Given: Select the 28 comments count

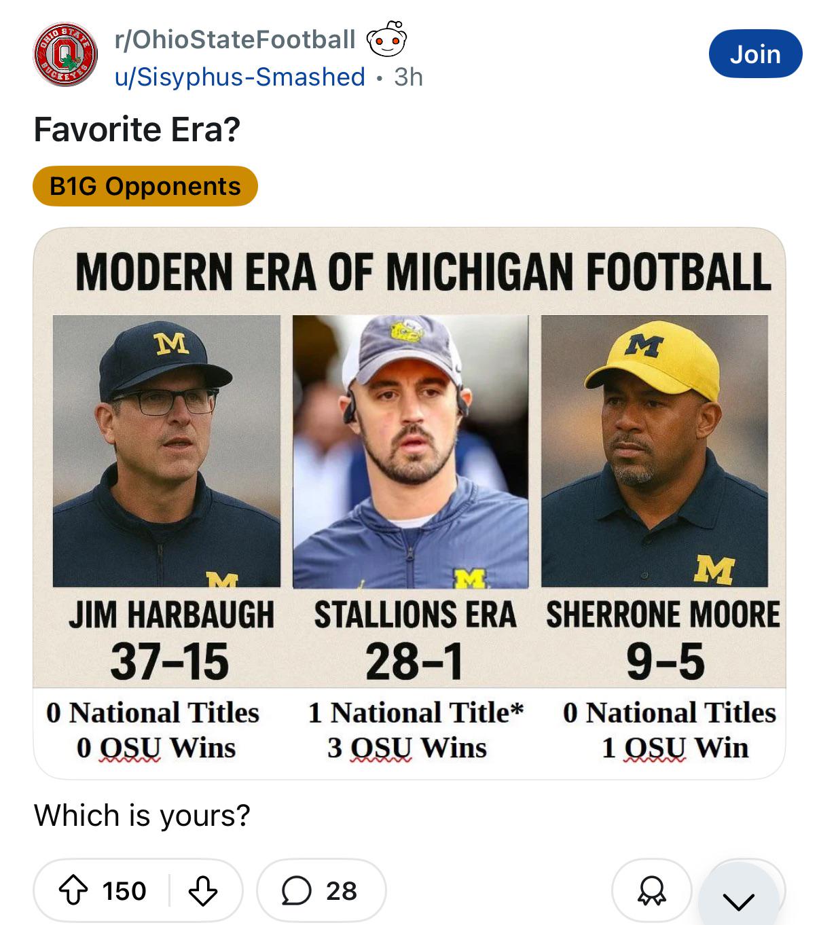Looking at the screenshot, I should [x=341, y=890].
